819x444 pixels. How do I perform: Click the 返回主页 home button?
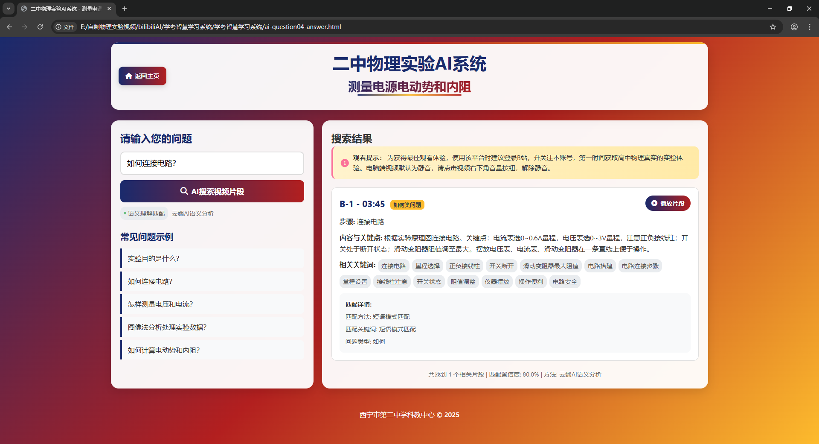(142, 76)
